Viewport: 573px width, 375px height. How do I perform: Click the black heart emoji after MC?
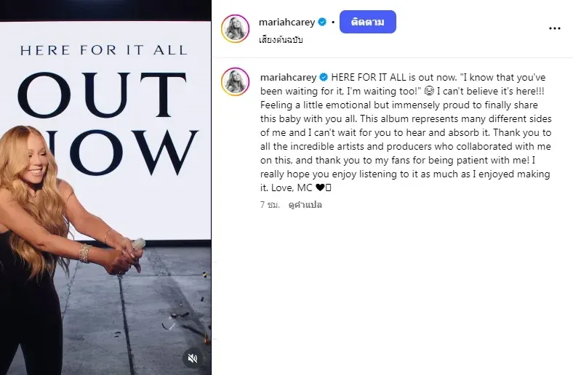click(320, 187)
